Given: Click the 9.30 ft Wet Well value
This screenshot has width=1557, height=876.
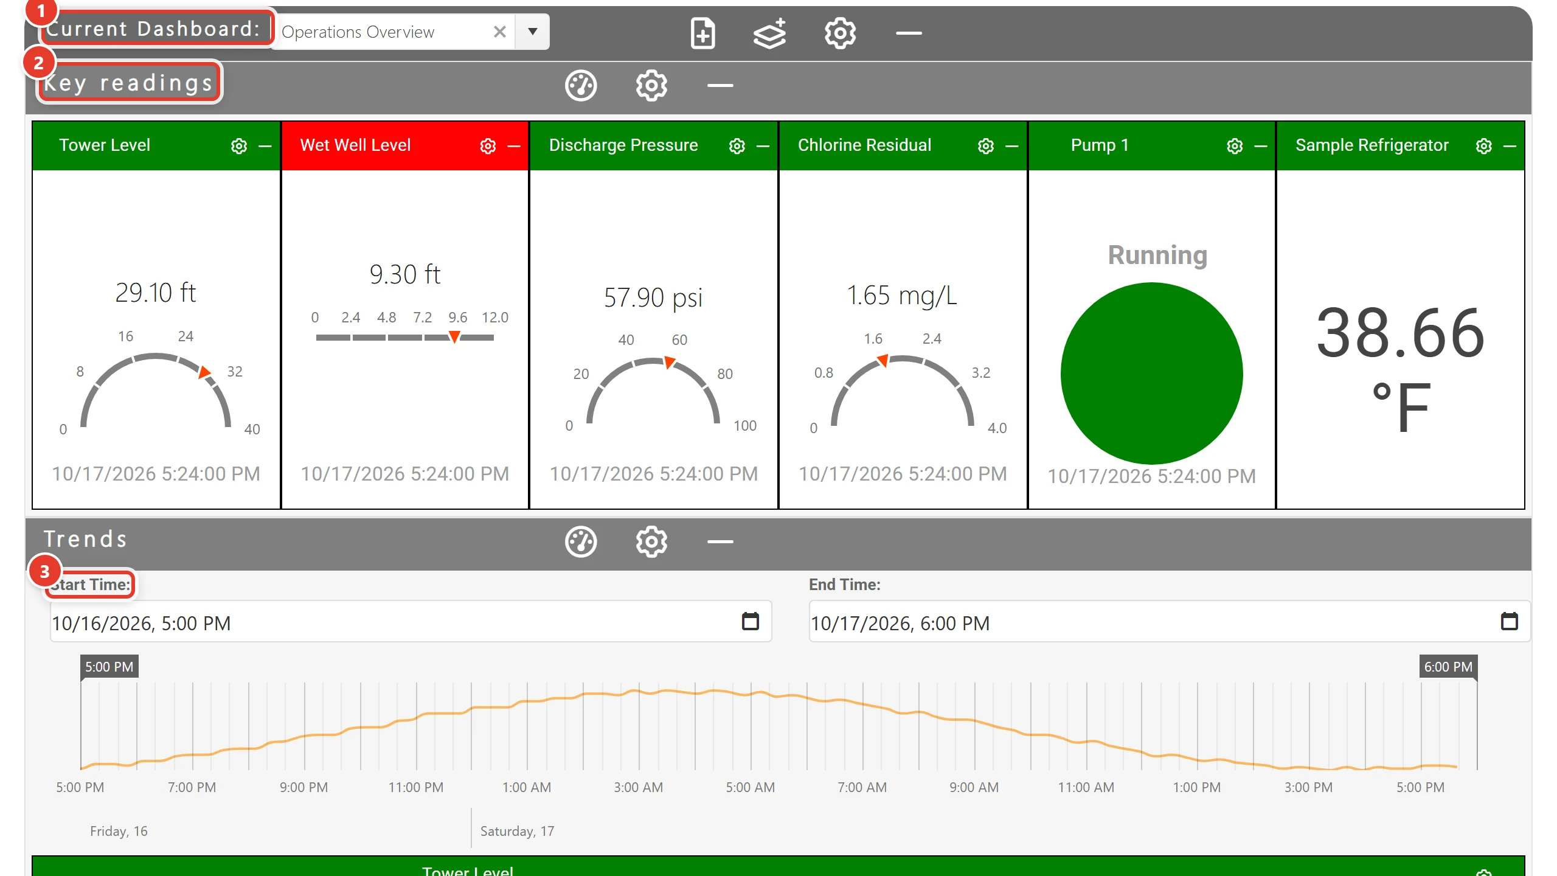Looking at the screenshot, I should tap(405, 274).
